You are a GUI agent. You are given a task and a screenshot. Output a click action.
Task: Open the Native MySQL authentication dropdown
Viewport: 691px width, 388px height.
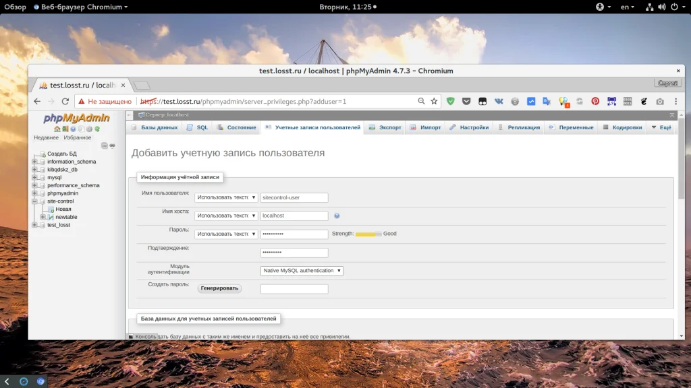click(x=302, y=271)
